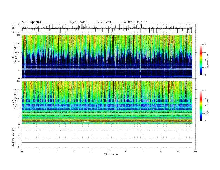Click the 'ch.4(V)' axis label
Screen dimensions: 220x170
tap(13, 142)
